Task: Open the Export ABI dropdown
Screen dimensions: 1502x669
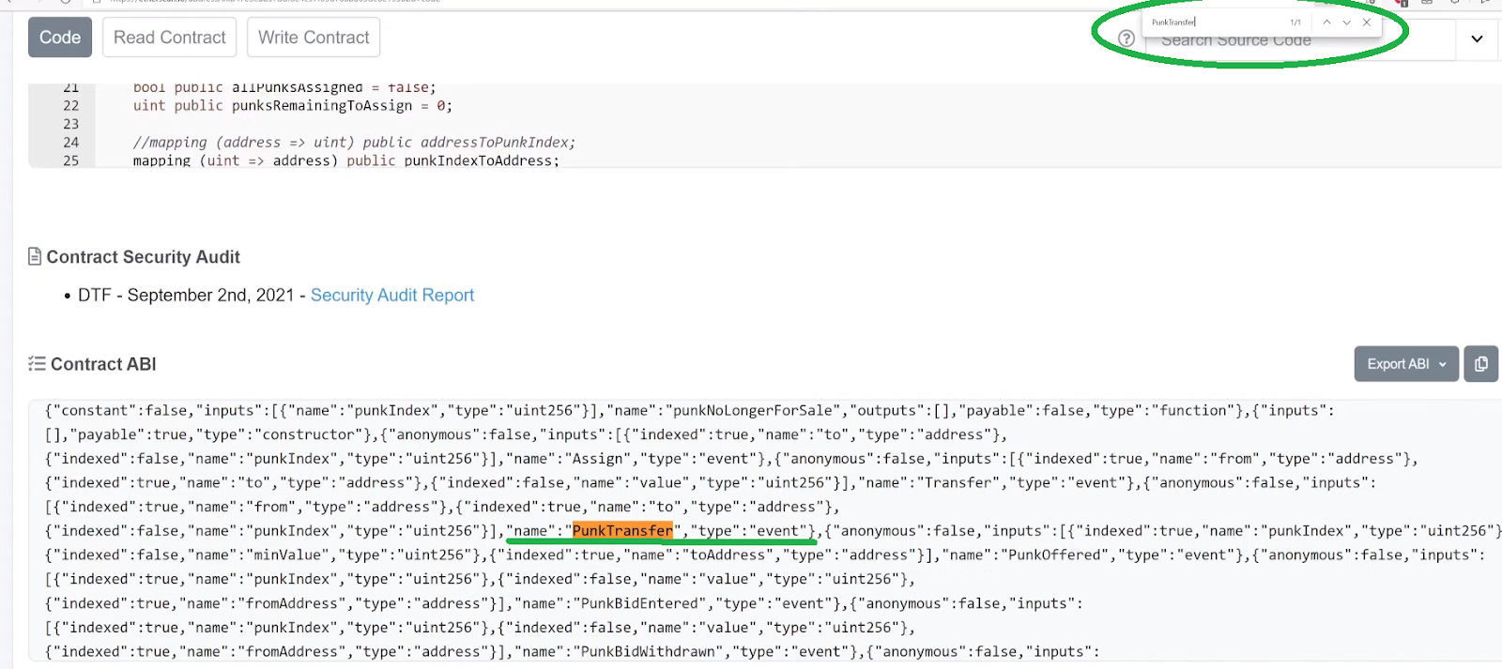Action: tap(1406, 364)
